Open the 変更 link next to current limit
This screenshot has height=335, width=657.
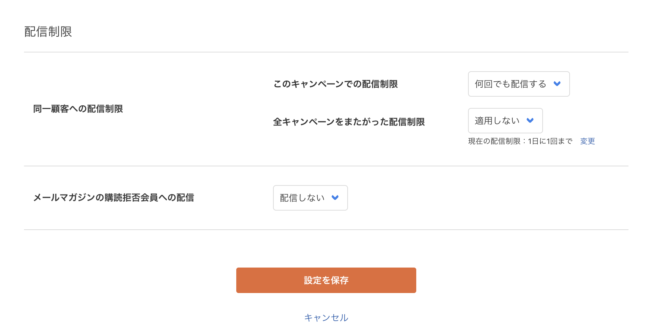tap(587, 141)
